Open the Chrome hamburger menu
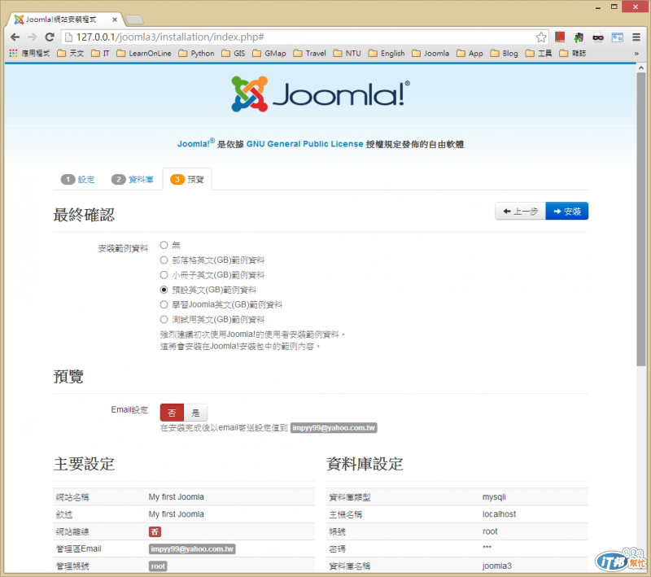Image resolution: width=651 pixels, height=577 pixels. [x=636, y=37]
